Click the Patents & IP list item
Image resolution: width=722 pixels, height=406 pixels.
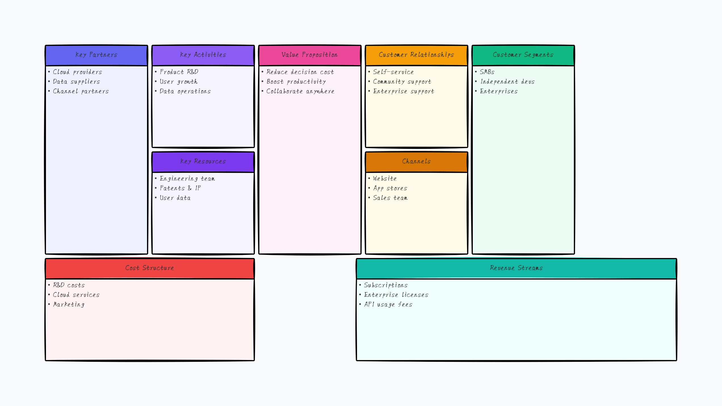[x=180, y=188]
